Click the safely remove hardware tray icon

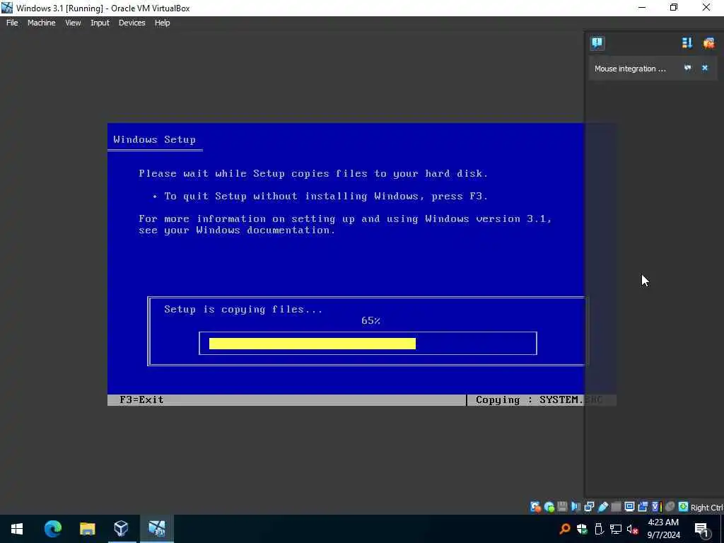pos(599,529)
